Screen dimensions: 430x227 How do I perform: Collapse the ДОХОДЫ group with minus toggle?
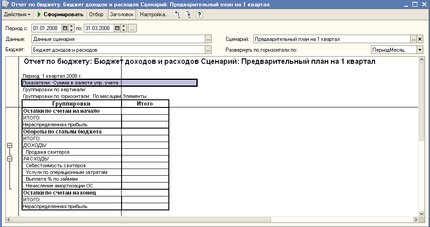[9, 145]
